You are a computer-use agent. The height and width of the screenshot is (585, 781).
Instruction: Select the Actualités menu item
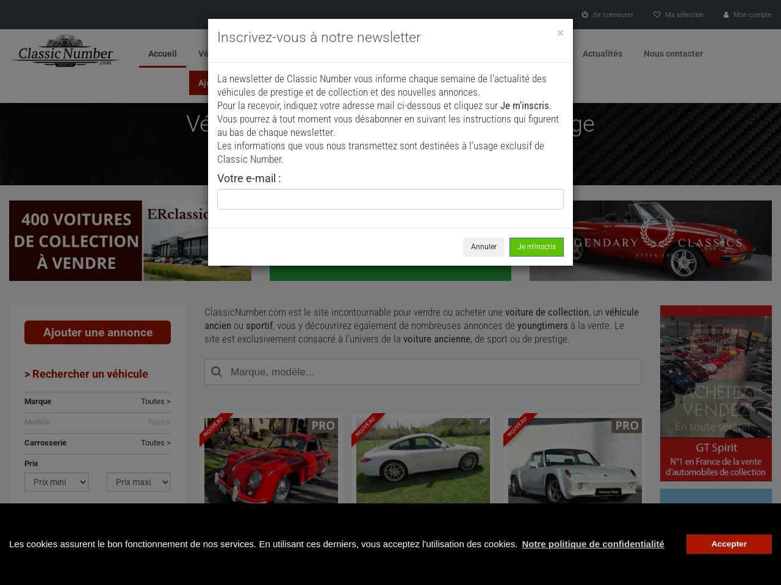tap(602, 54)
